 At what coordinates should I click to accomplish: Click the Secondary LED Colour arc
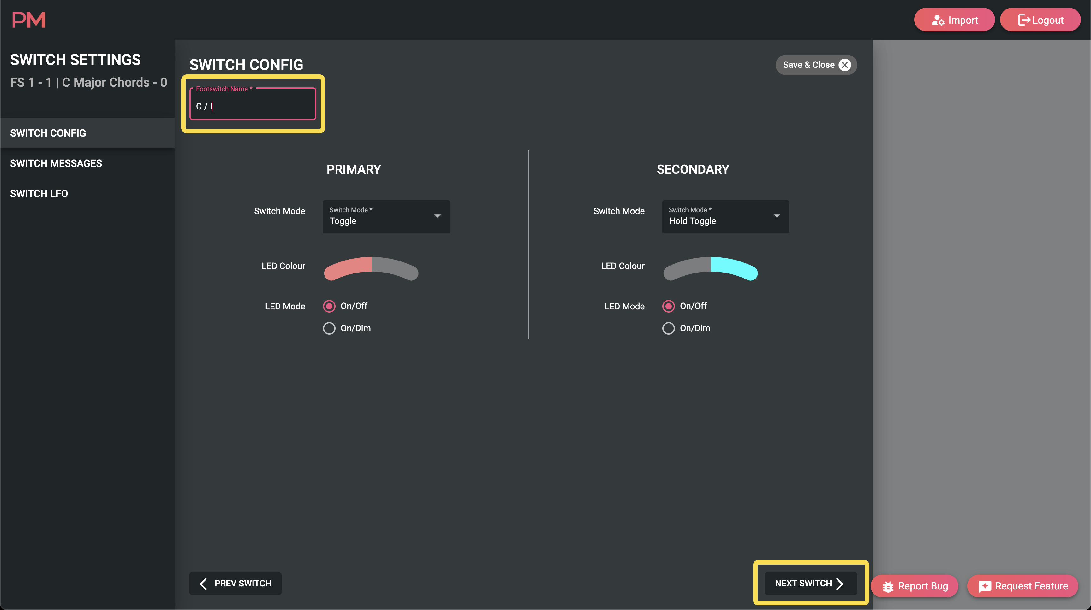(710, 269)
